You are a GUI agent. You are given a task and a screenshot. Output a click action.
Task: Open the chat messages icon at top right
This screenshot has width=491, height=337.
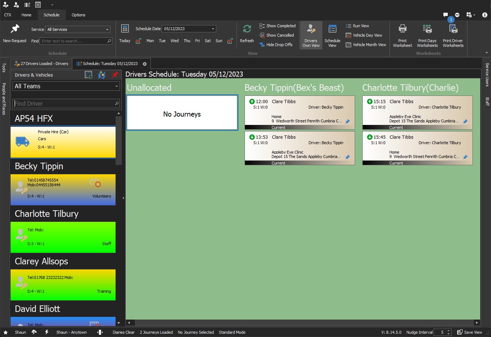pos(446,15)
